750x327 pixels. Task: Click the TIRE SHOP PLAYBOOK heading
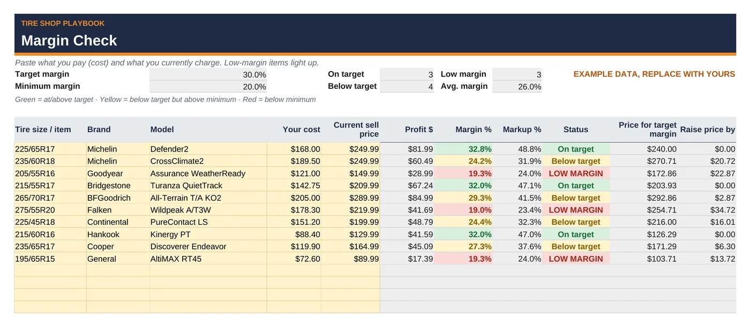[x=63, y=24]
